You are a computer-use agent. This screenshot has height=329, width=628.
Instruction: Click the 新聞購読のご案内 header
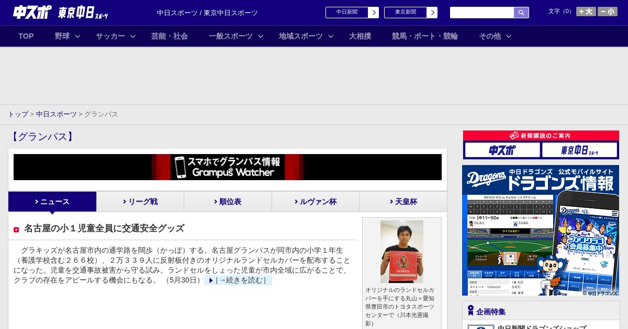point(541,135)
